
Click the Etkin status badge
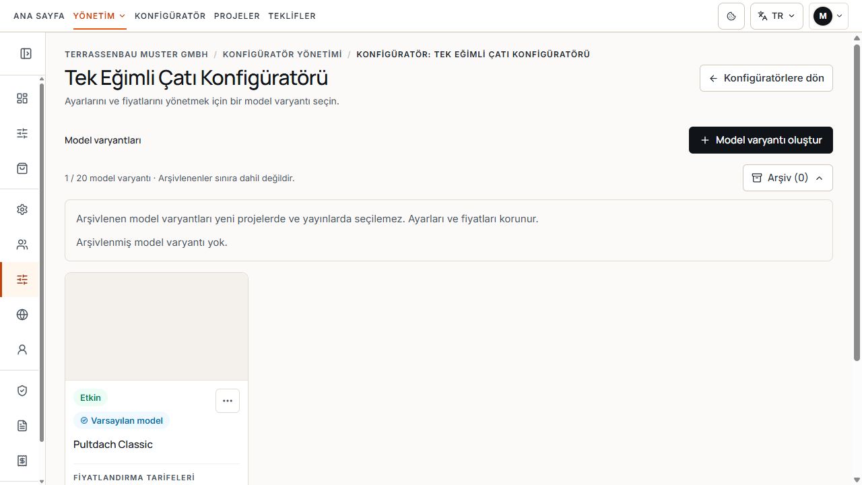(90, 397)
